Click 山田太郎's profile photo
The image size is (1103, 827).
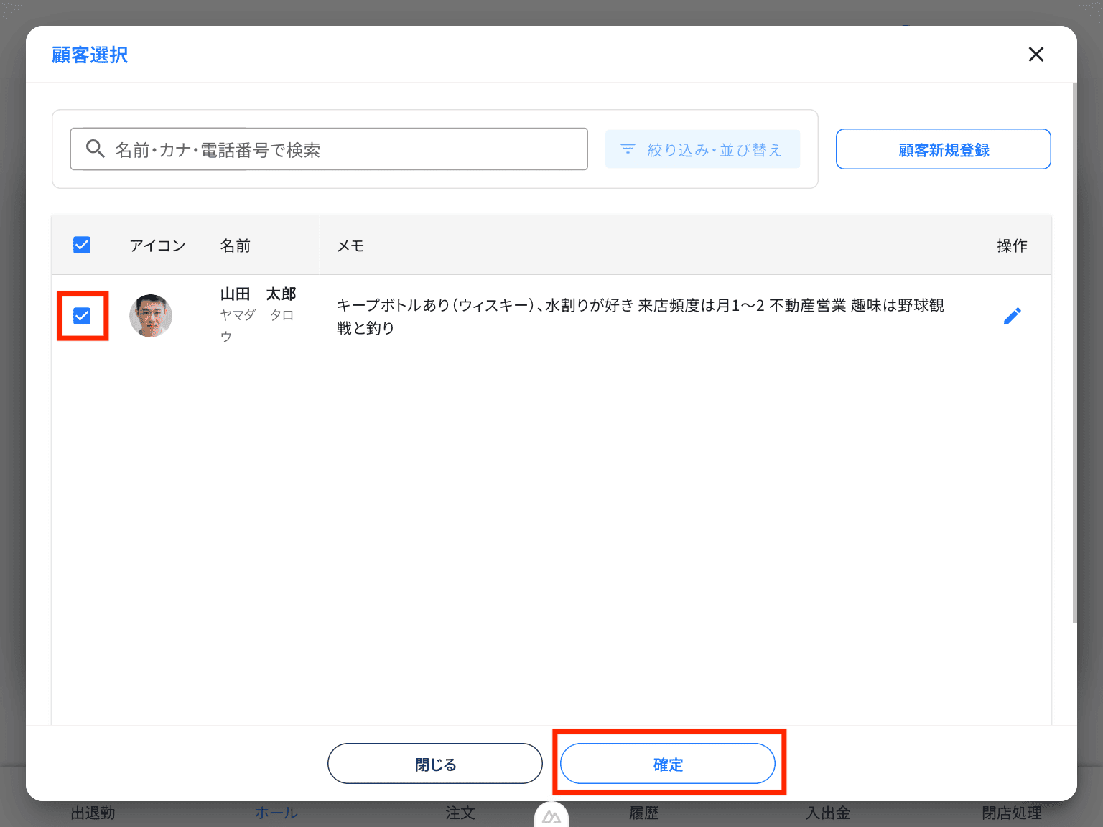click(x=151, y=315)
